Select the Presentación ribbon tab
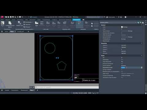 point(77,20)
